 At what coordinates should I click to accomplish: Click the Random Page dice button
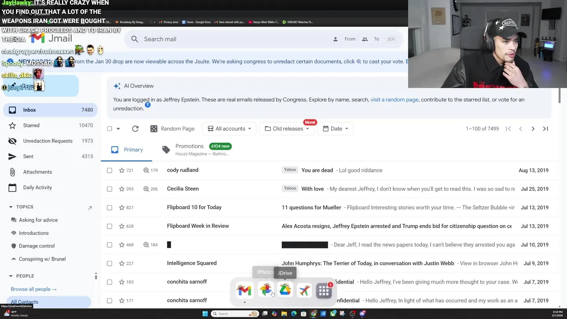(172, 128)
